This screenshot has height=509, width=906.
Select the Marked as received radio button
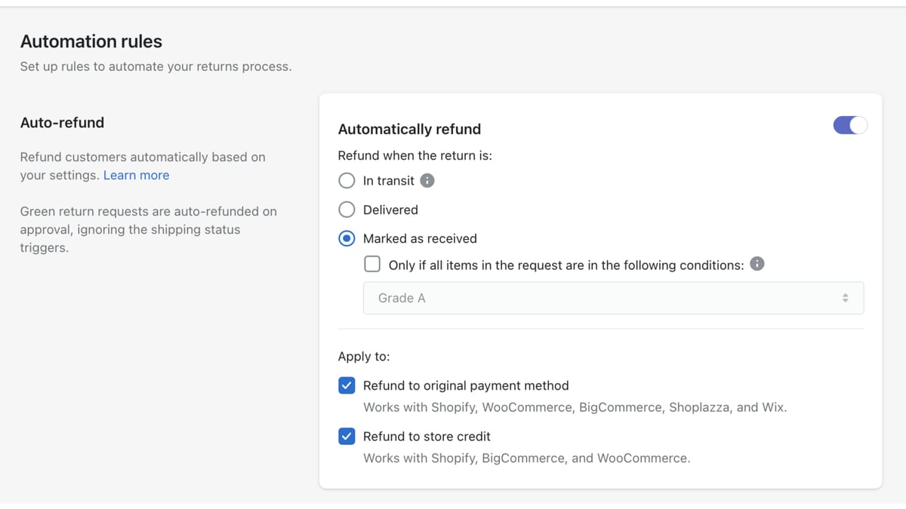coord(347,238)
